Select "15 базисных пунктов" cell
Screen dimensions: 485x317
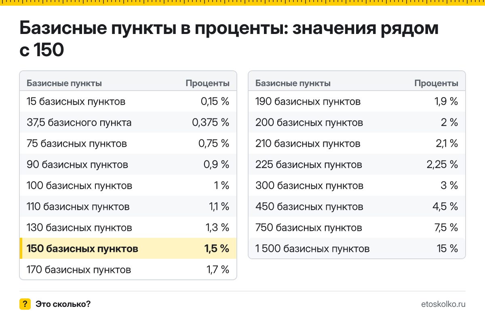click(76, 101)
